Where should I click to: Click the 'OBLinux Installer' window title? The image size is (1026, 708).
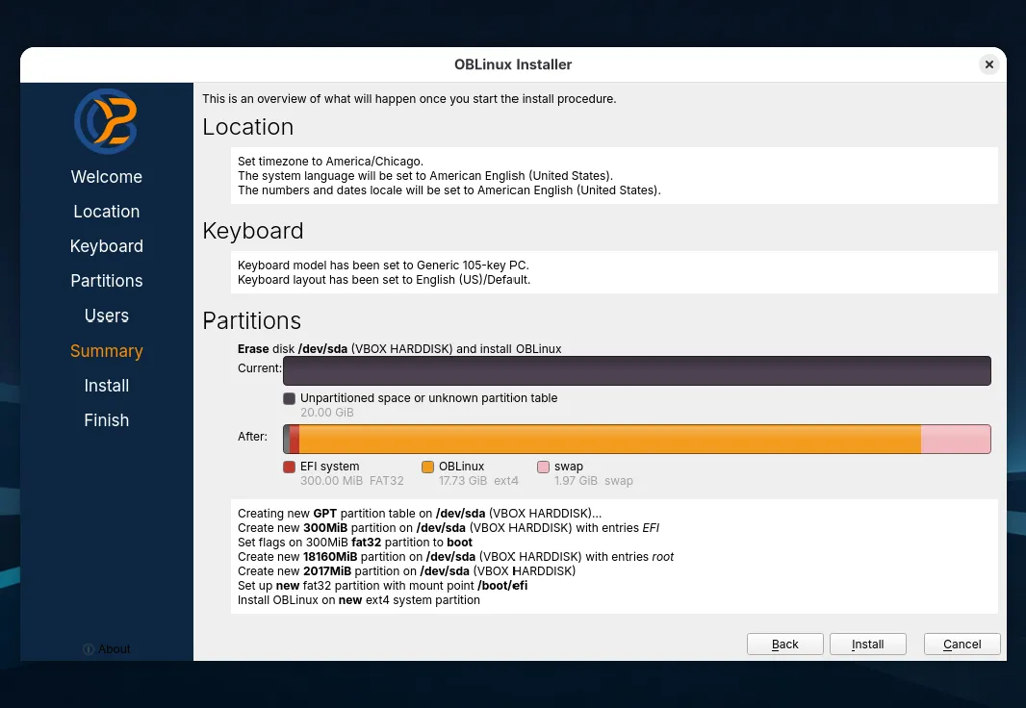point(513,64)
